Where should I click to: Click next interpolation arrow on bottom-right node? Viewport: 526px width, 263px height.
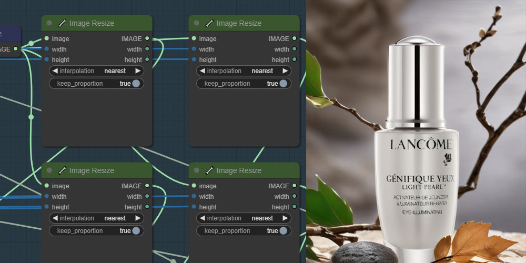(x=285, y=218)
